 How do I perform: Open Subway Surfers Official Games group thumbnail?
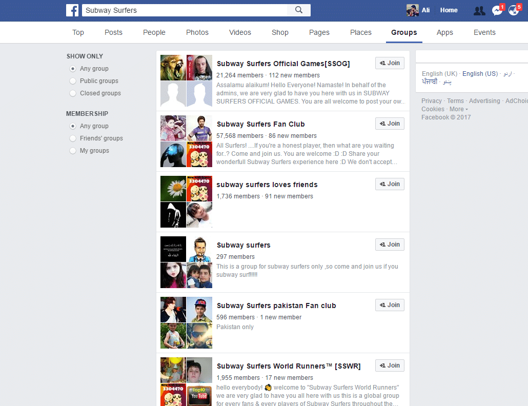(186, 81)
